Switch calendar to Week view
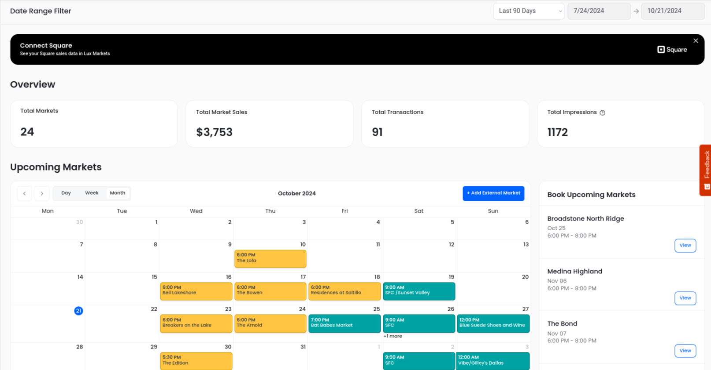Image resolution: width=711 pixels, height=370 pixels. point(92,193)
